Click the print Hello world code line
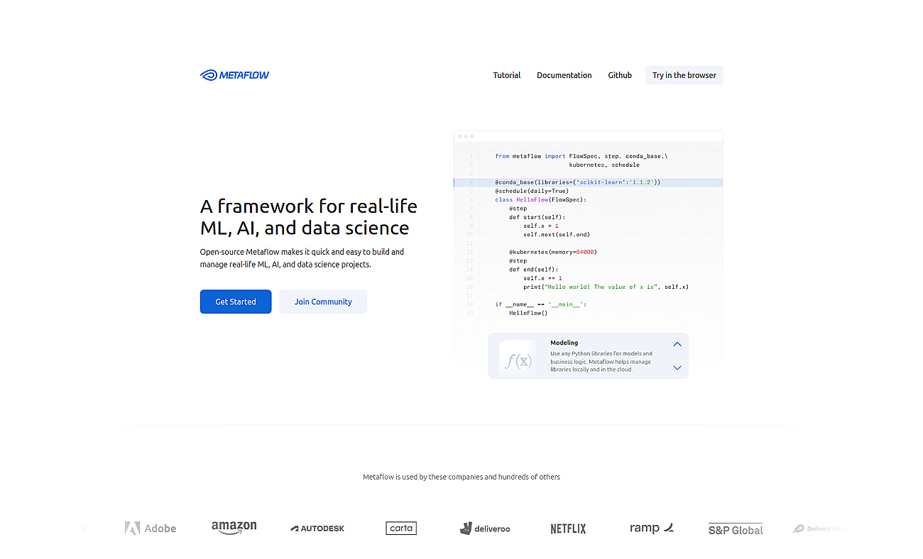 606,287
